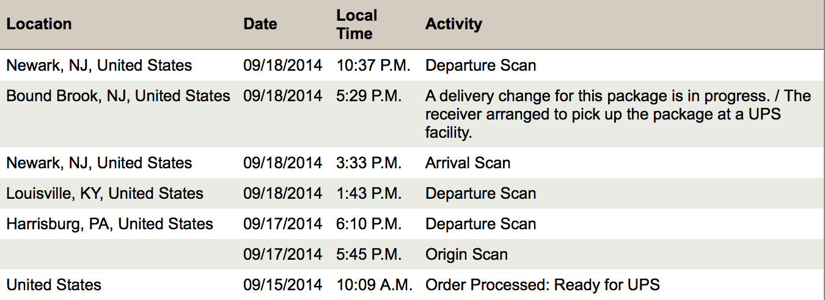Click the Activity column header
This screenshot has width=825, height=300.
[x=453, y=24]
